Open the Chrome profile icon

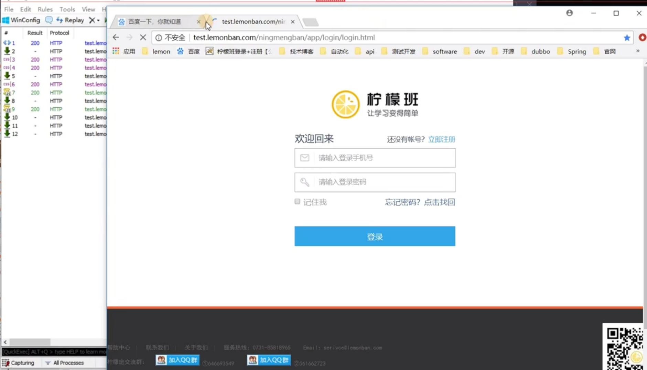(x=570, y=13)
